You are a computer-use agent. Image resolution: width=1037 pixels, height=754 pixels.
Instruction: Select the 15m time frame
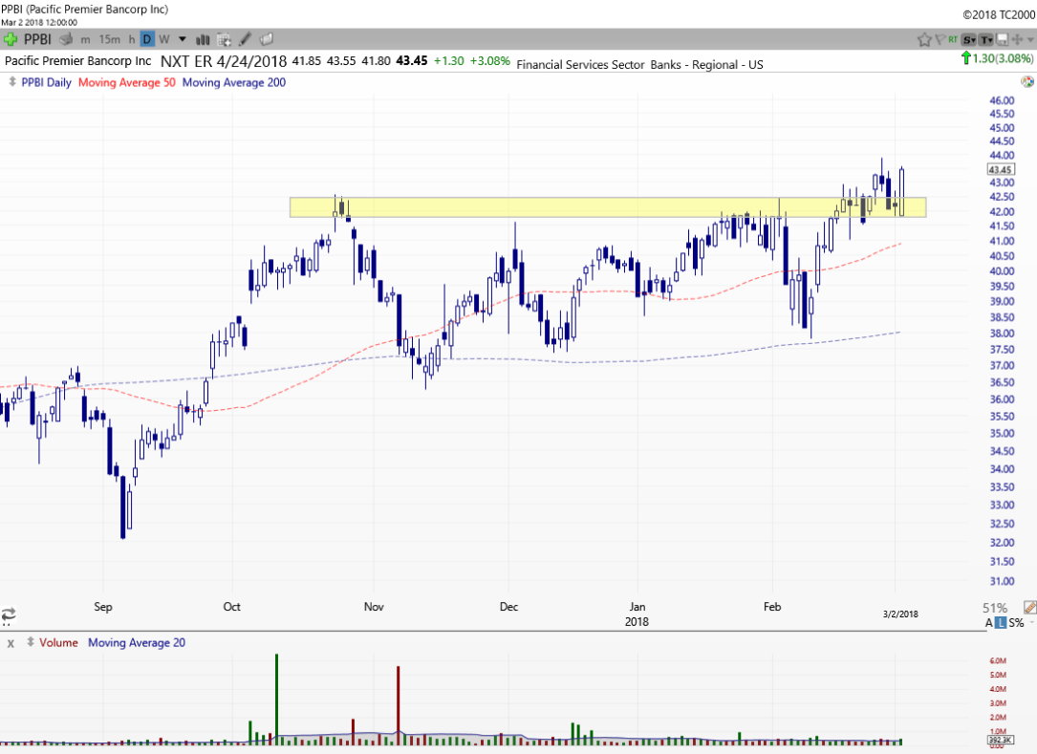click(109, 39)
